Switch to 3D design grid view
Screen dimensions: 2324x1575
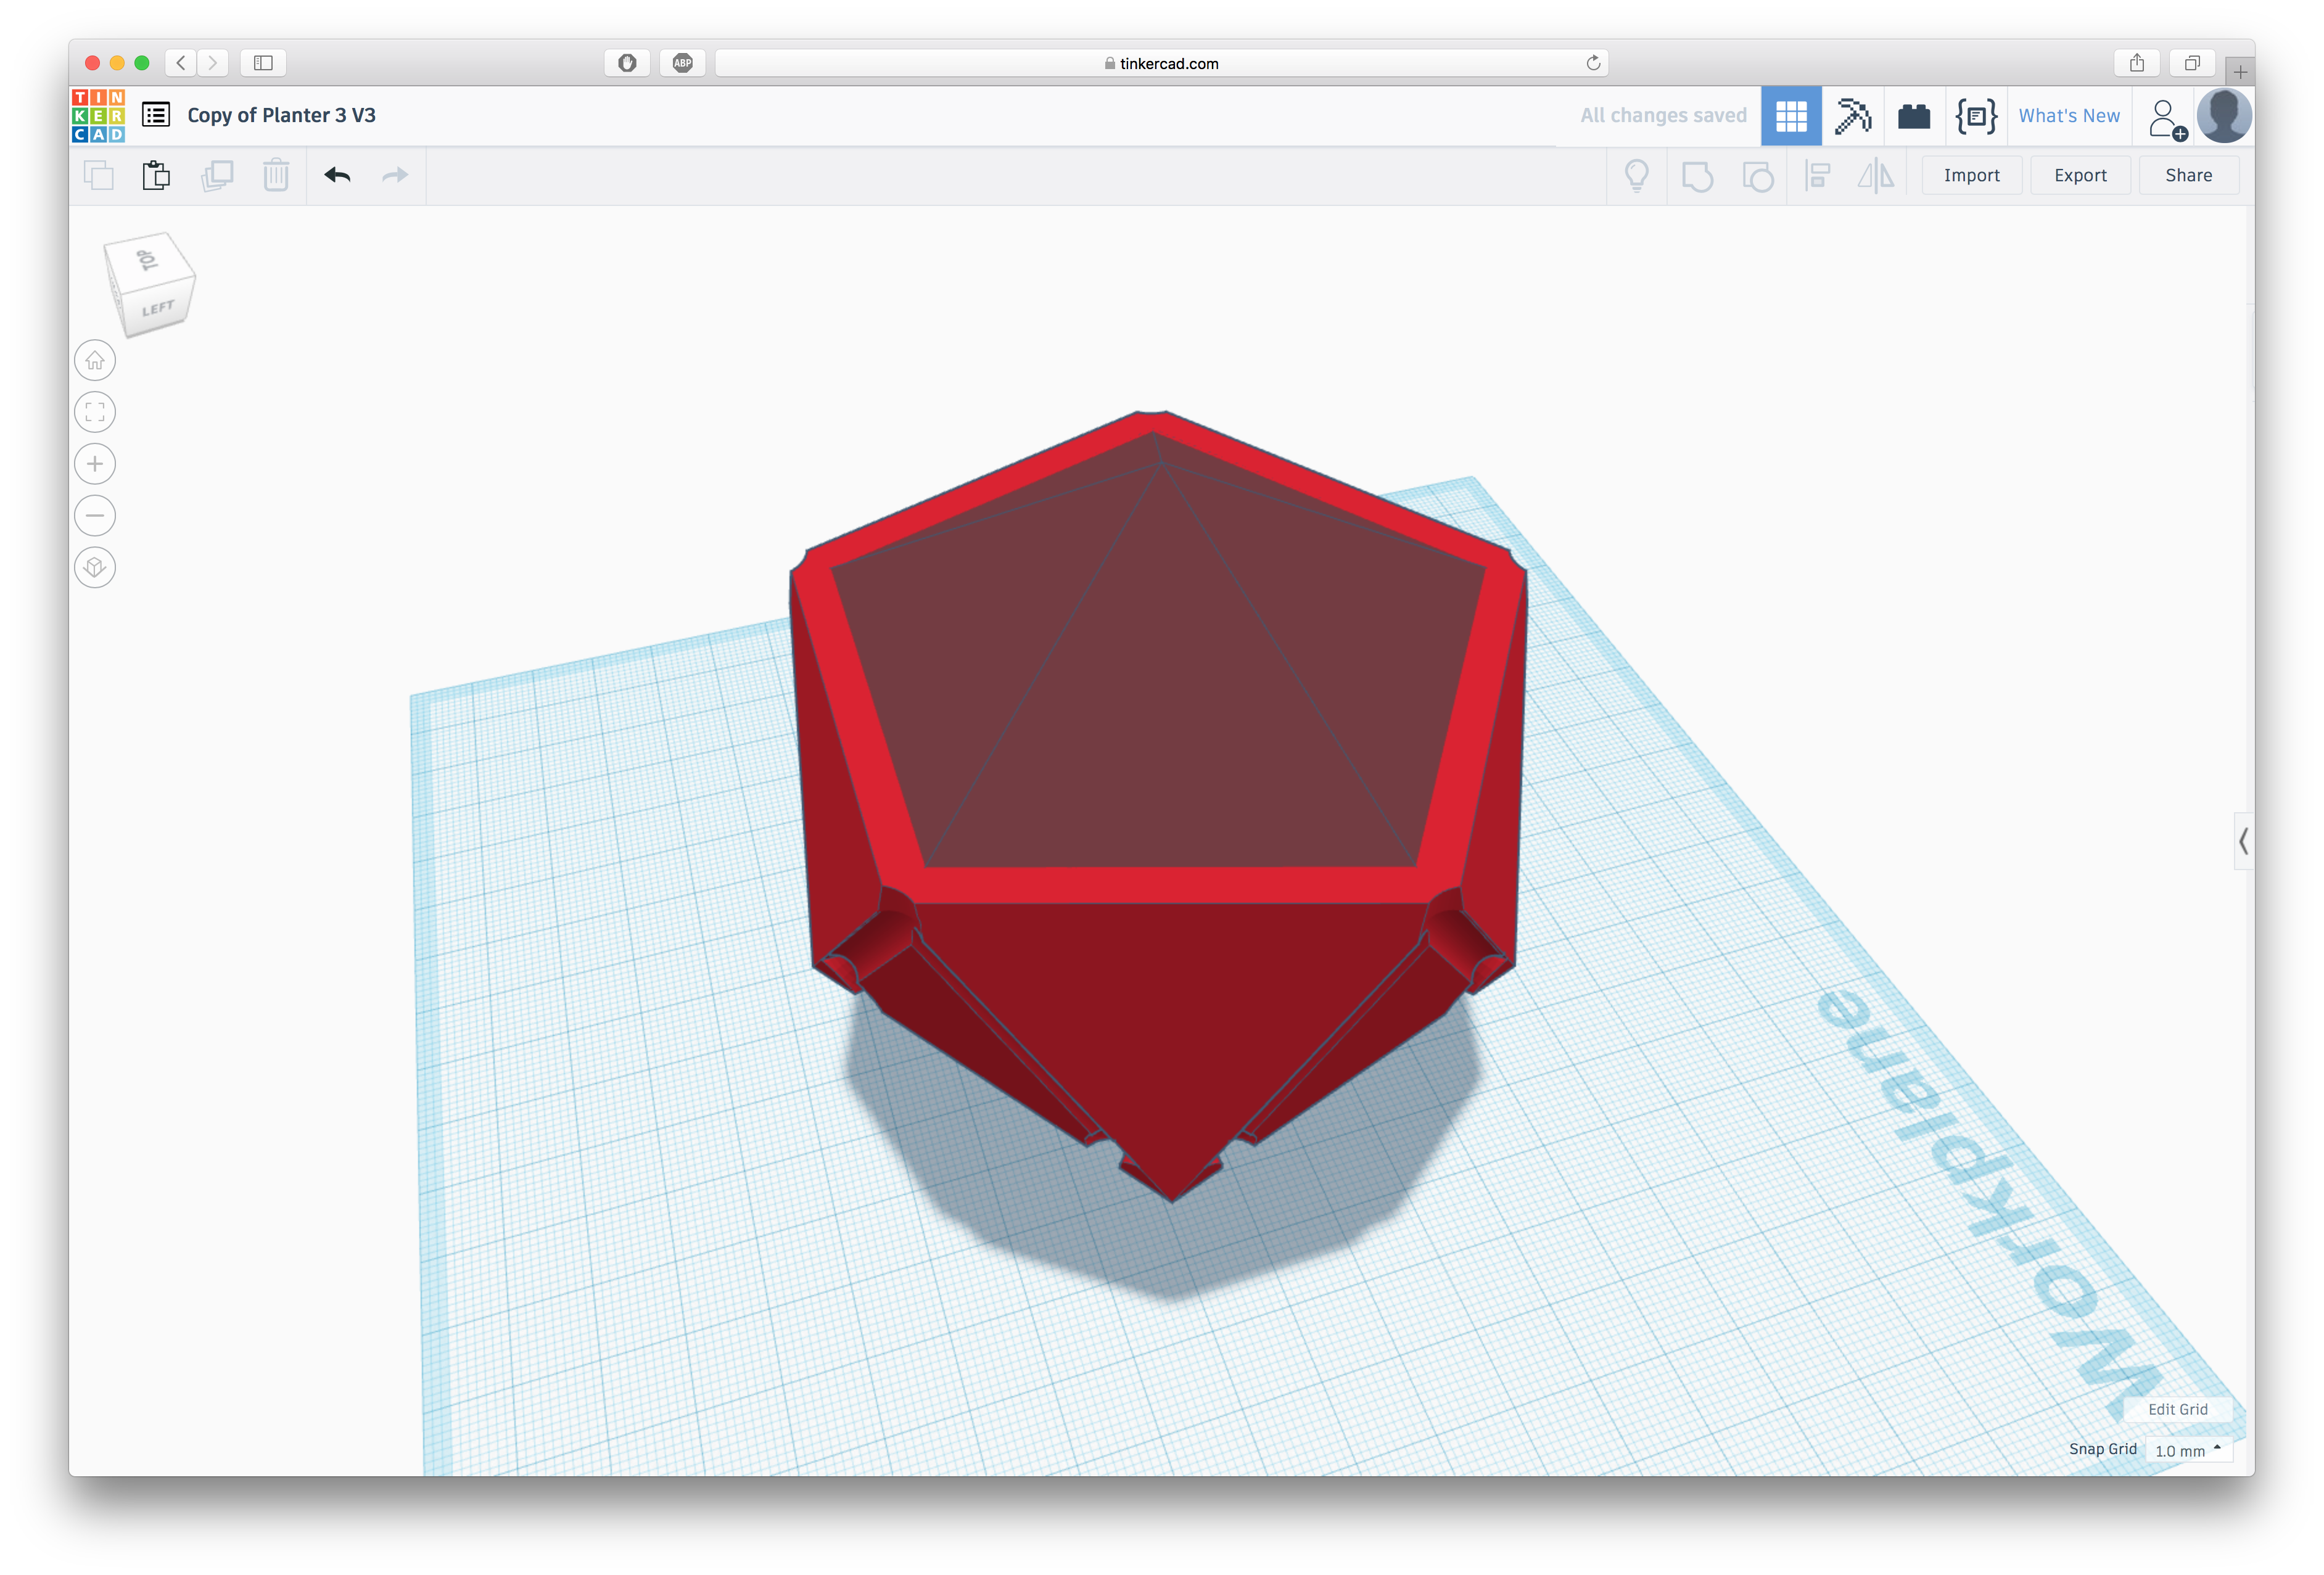pyautogui.click(x=1791, y=116)
